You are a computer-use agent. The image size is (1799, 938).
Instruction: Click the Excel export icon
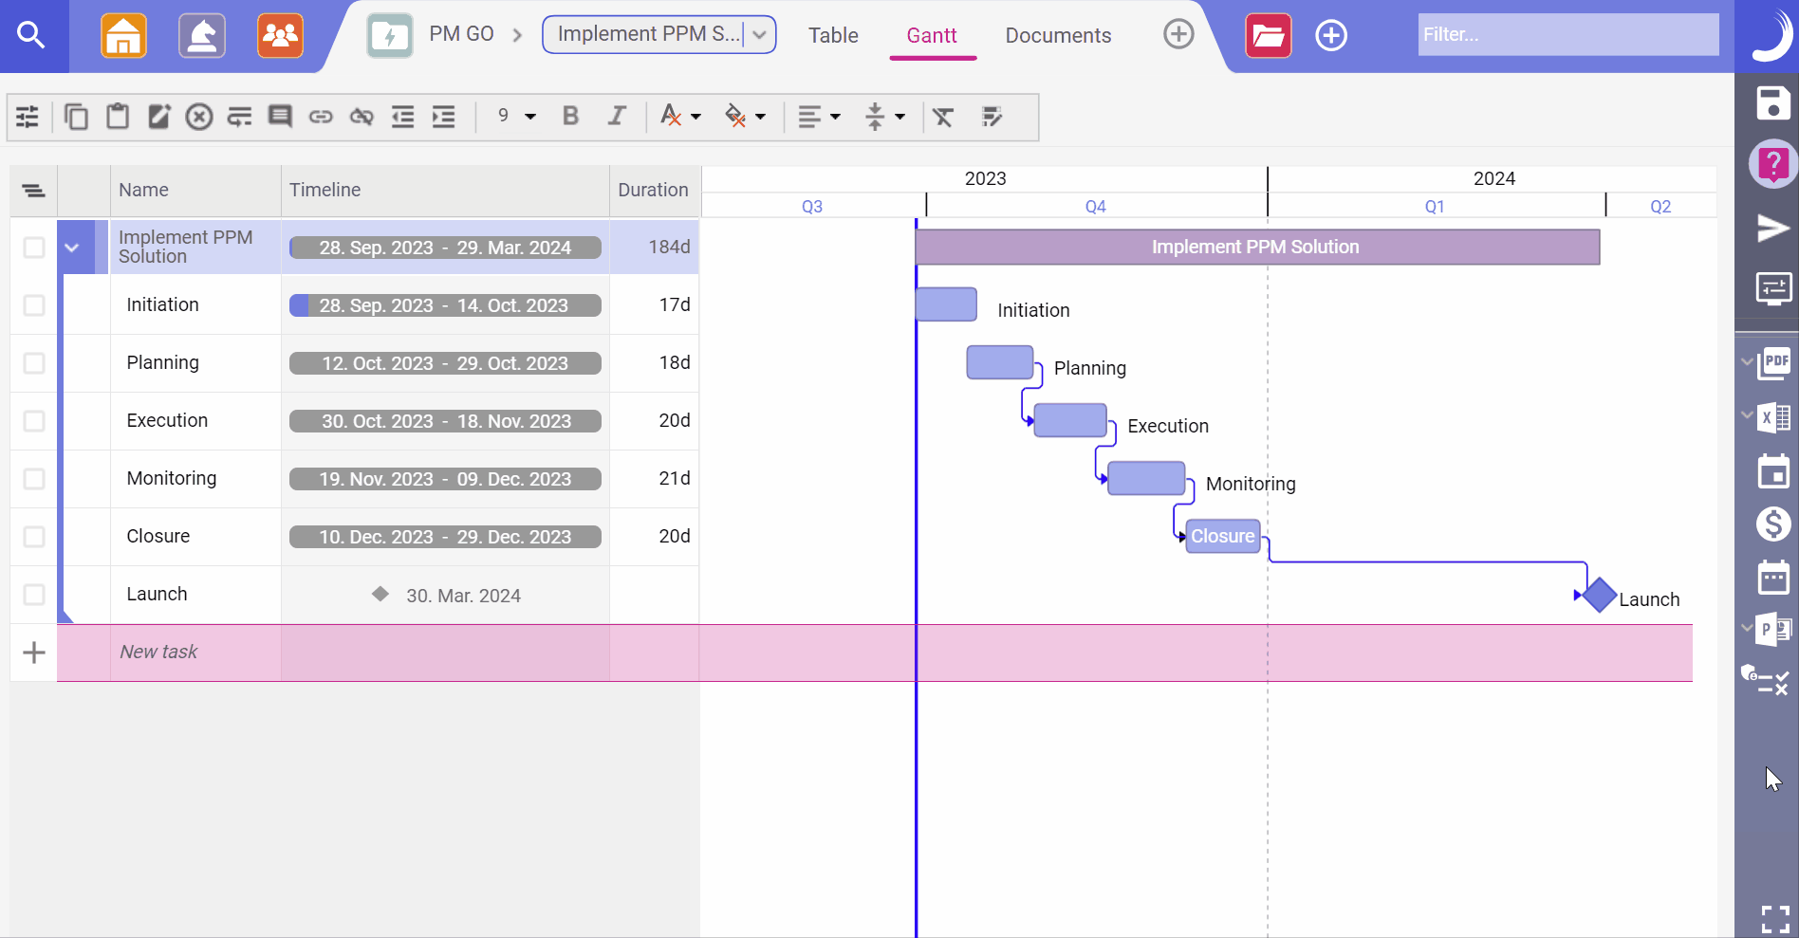pos(1774,417)
